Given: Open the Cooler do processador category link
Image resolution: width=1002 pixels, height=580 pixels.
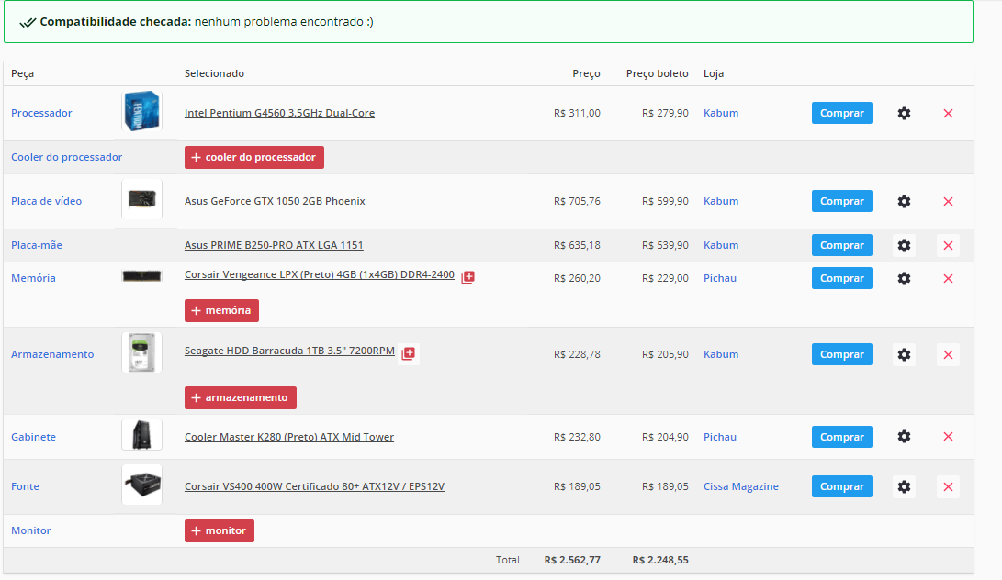Looking at the screenshot, I should [66, 157].
